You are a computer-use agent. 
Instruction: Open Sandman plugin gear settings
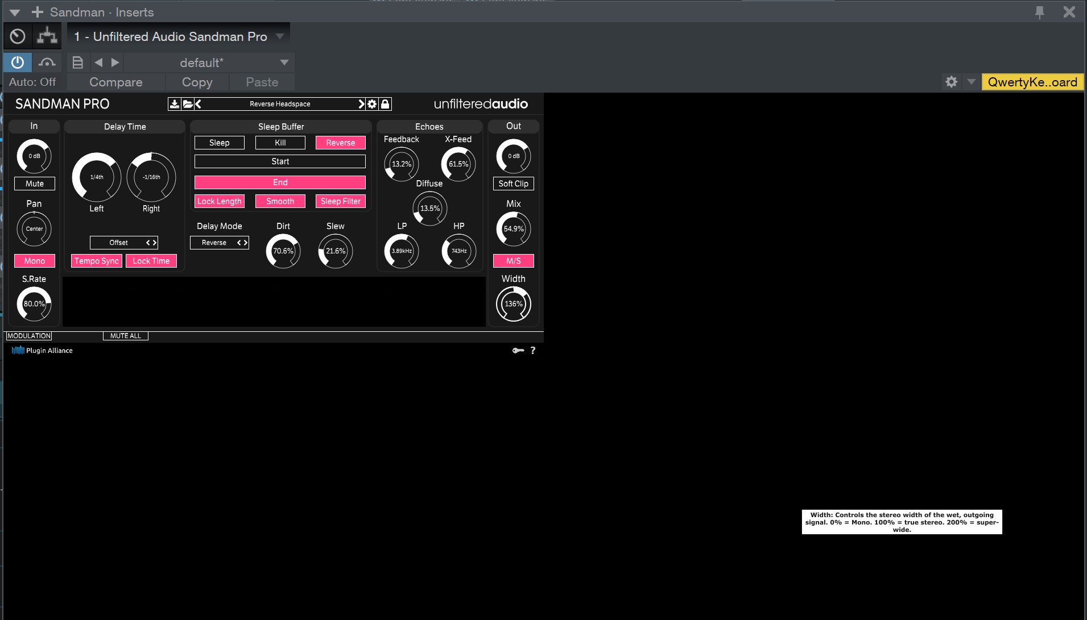(372, 104)
